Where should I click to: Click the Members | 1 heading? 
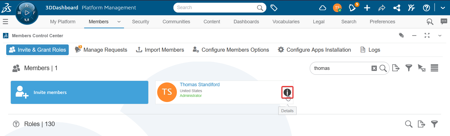[x=41, y=68]
